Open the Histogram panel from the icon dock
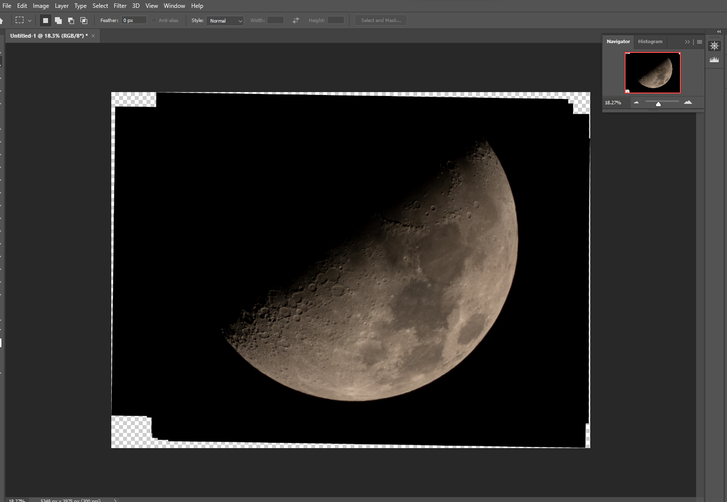Viewport: 727px width, 502px height. 714,59
